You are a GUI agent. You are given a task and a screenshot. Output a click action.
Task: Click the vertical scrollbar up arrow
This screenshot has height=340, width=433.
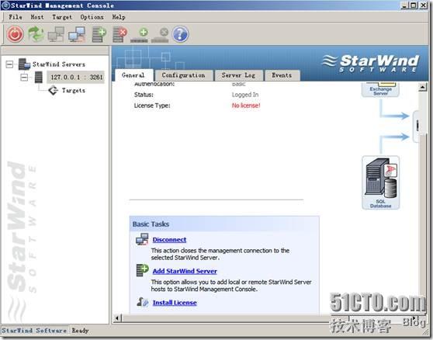(x=422, y=87)
